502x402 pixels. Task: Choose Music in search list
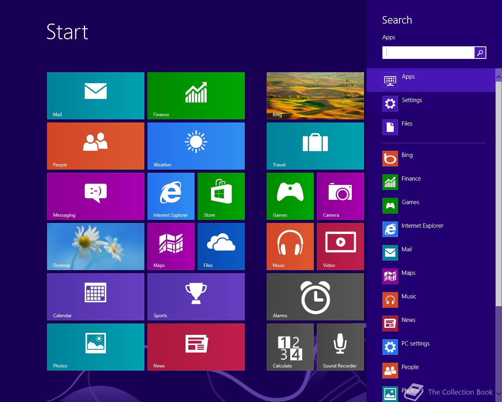coord(431,300)
